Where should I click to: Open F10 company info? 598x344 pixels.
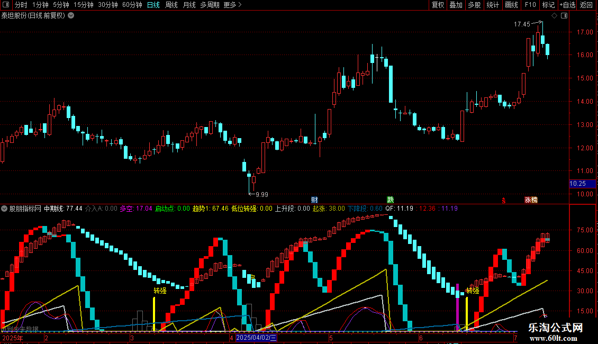[530, 5]
